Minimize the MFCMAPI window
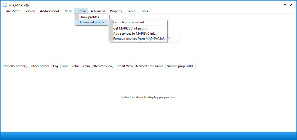Image resolution: width=297 pixels, height=140 pixels. point(279,5)
